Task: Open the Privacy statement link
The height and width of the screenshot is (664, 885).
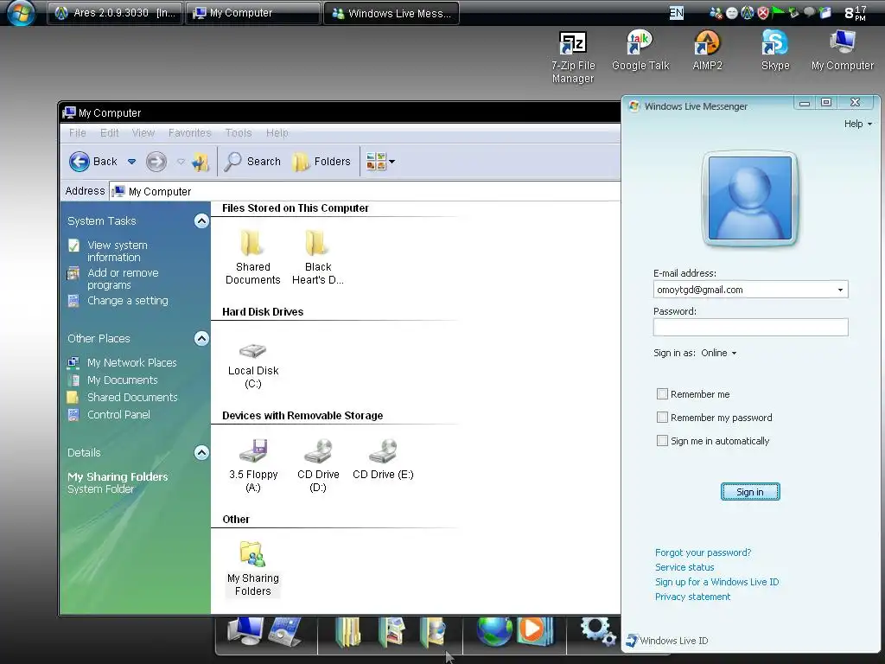Action: pos(692,597)
